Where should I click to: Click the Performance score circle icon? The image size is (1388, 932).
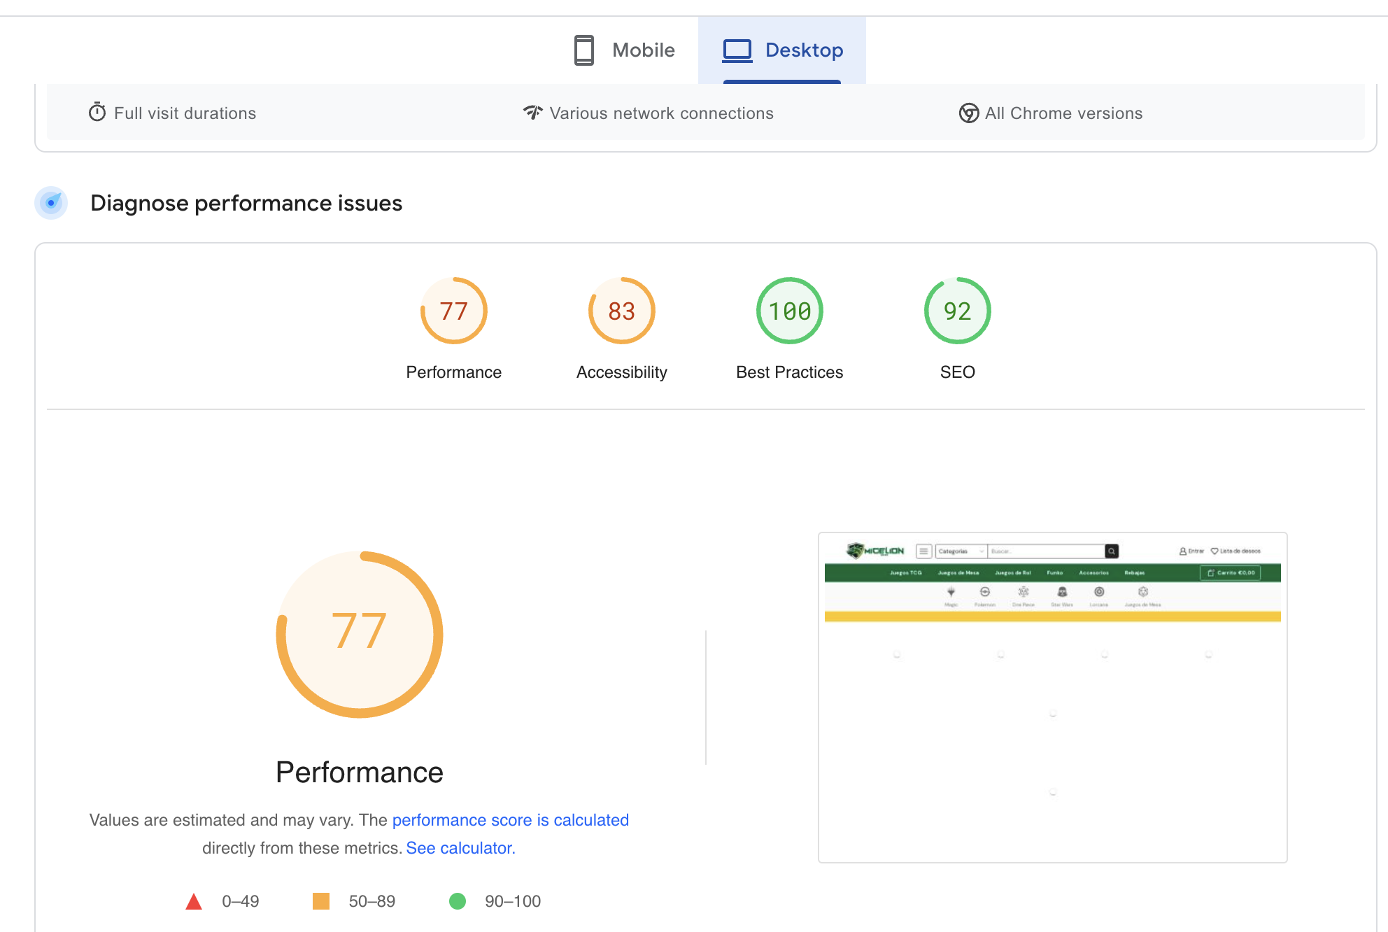[x=453, y=311]
